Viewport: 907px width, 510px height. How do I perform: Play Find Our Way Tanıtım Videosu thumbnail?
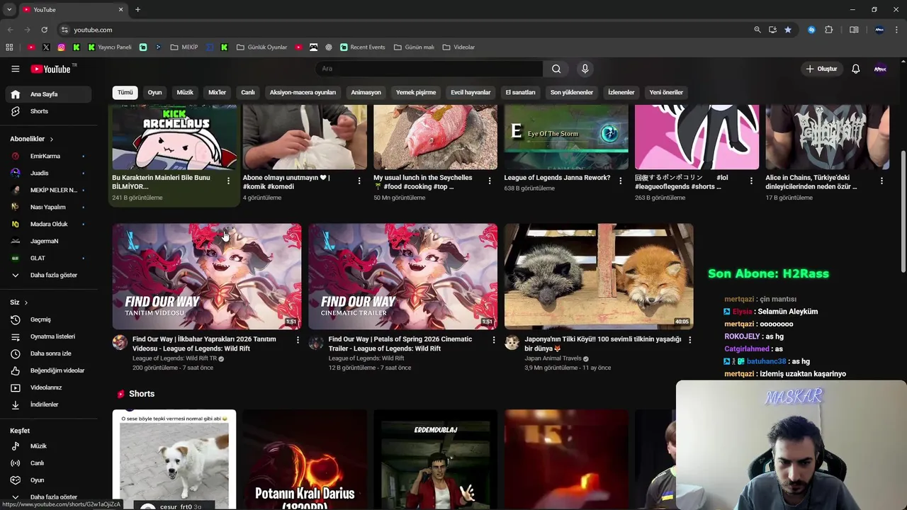[206, 276]
